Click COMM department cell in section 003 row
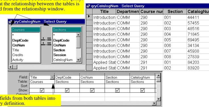 click(128, 29)
